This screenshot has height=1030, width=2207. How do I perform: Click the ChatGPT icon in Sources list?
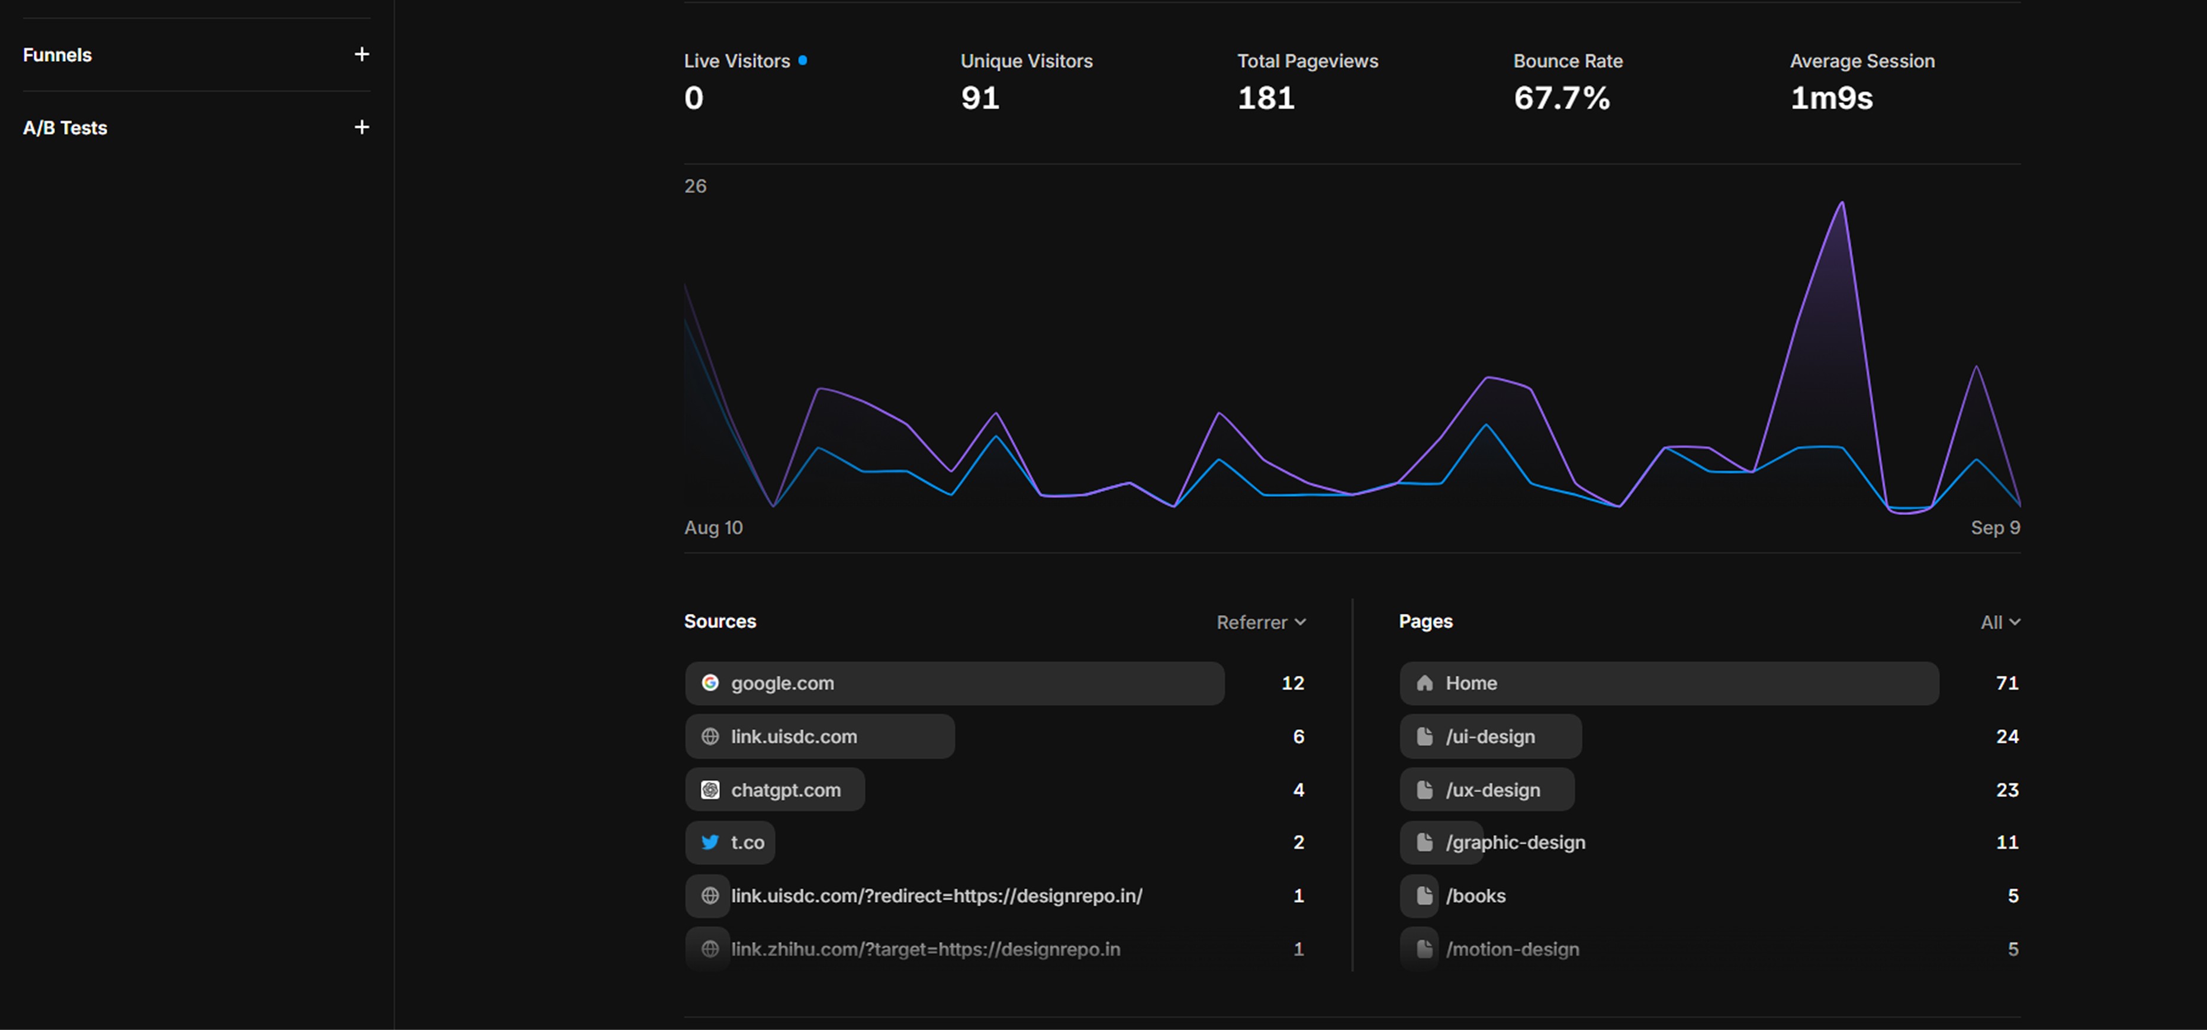click(709, 790)
